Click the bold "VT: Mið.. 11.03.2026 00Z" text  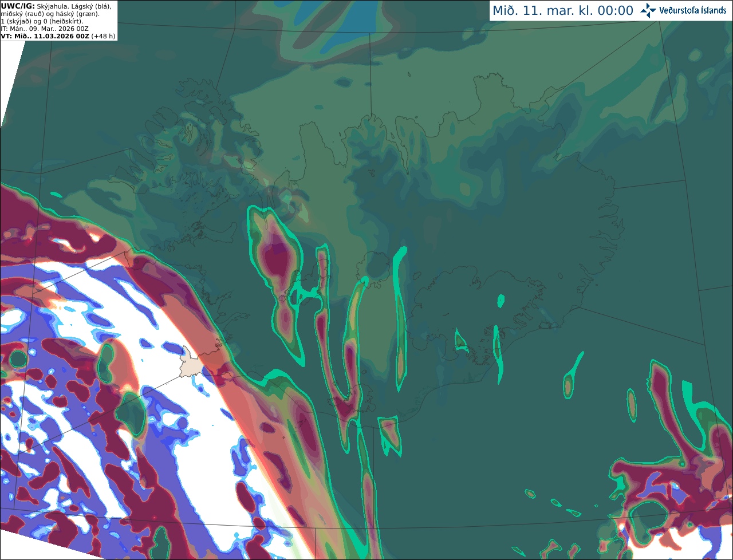tap(45, 36)
